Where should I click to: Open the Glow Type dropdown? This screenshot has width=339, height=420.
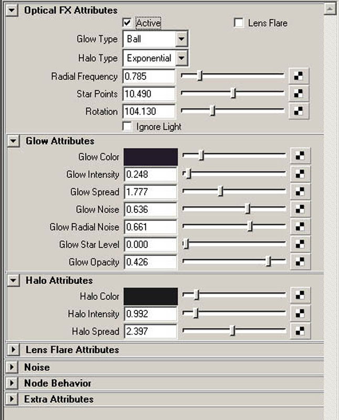tap(155, 39)
